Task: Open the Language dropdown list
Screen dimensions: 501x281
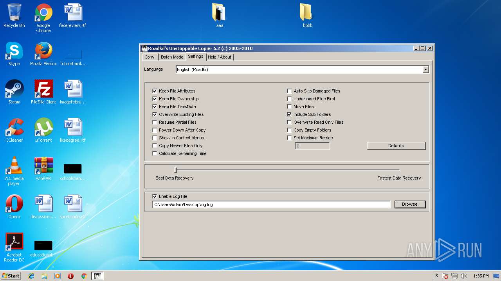Action: pyautogui.click(x=425, y=69)
